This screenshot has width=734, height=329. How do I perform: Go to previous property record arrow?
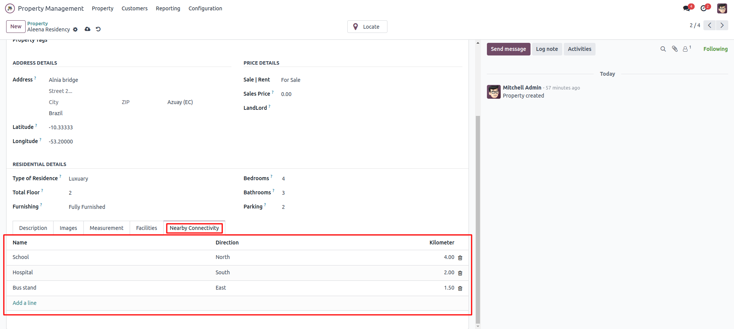(x=710, y=25)
